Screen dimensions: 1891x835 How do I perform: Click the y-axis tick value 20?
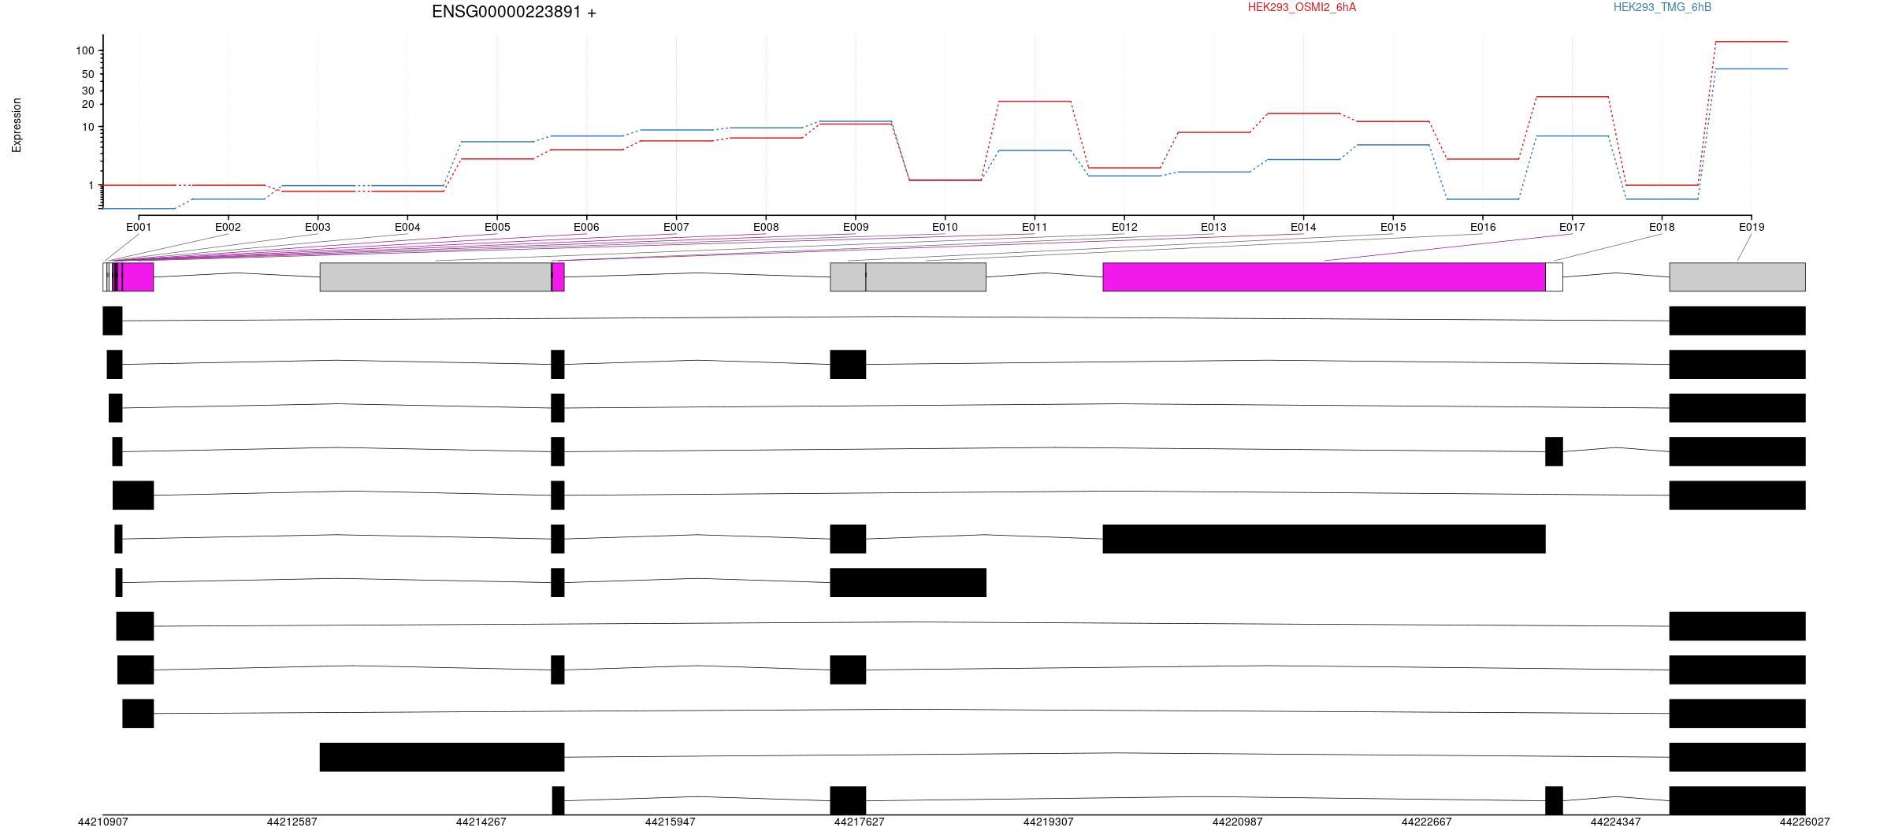pyautogui.click(x=88, y=105)
